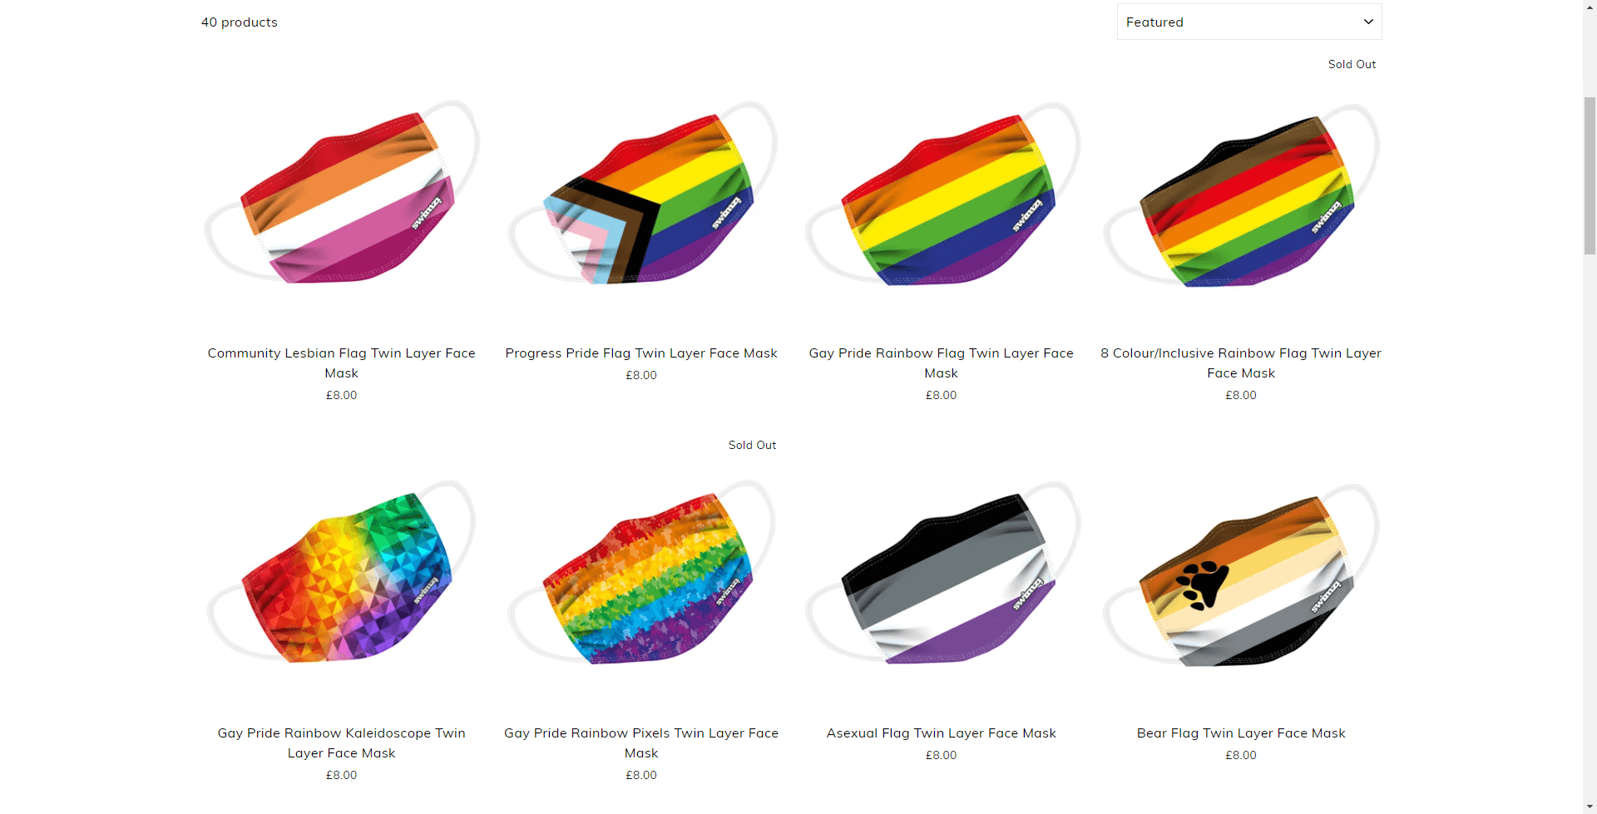
Task: Click the £8.00 price under Progress Pride Flag
Action: (x=641, y=375)
